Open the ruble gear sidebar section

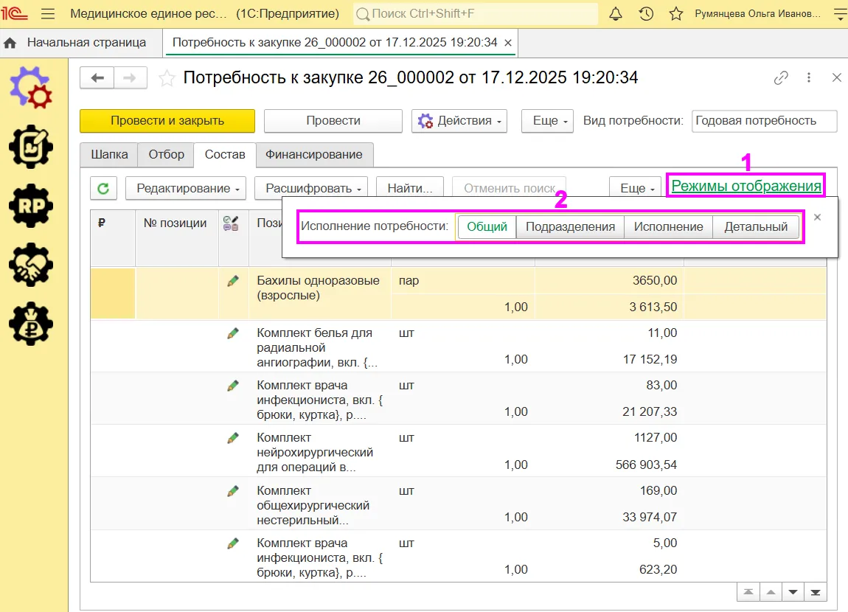point(31,324)
